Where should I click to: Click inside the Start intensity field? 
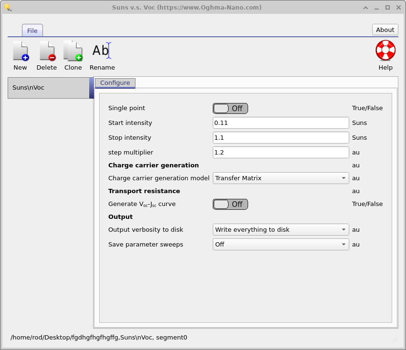pyautogui.click(x=281, y=123)
